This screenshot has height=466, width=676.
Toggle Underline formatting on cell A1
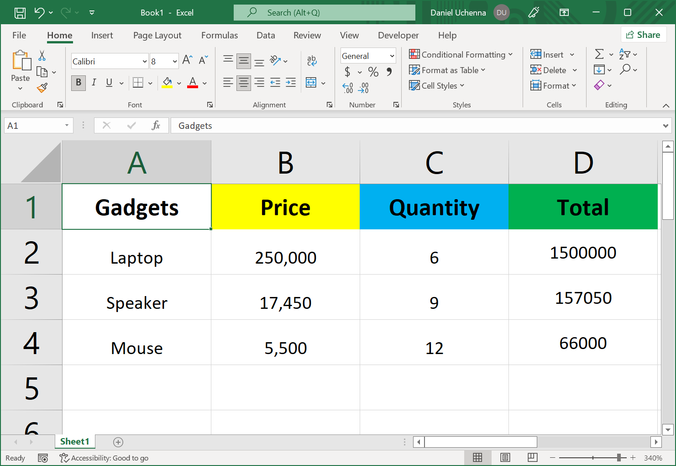click(109, 83)
